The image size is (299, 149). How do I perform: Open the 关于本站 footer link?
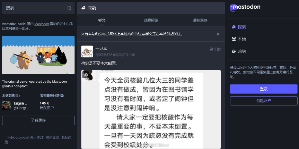point(37,137)
